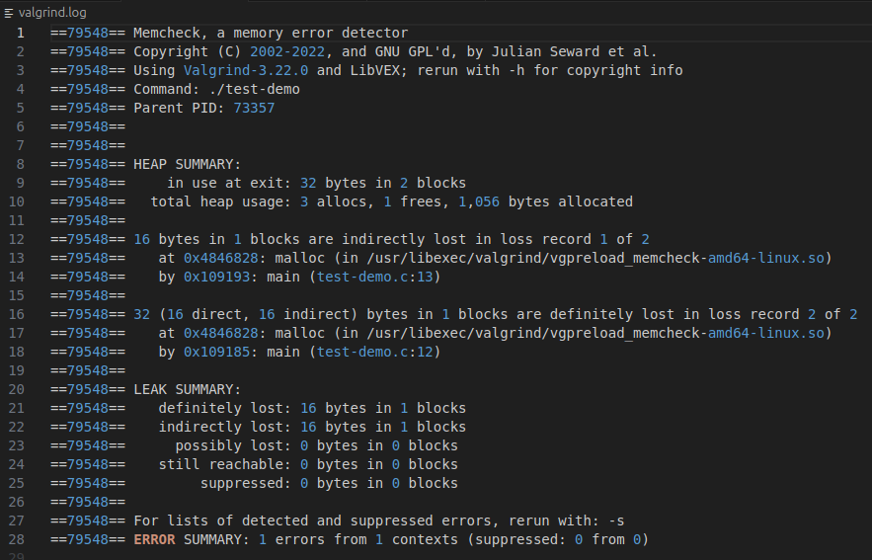872x560 pixels.
Task: Click the bold ERROR word in the summary
Action: [154, 539]
